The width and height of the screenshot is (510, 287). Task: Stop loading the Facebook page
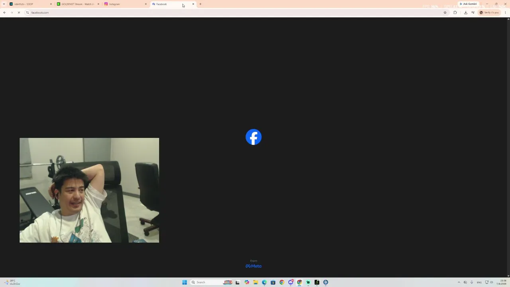pyautogui.click(x=19, y=12)
